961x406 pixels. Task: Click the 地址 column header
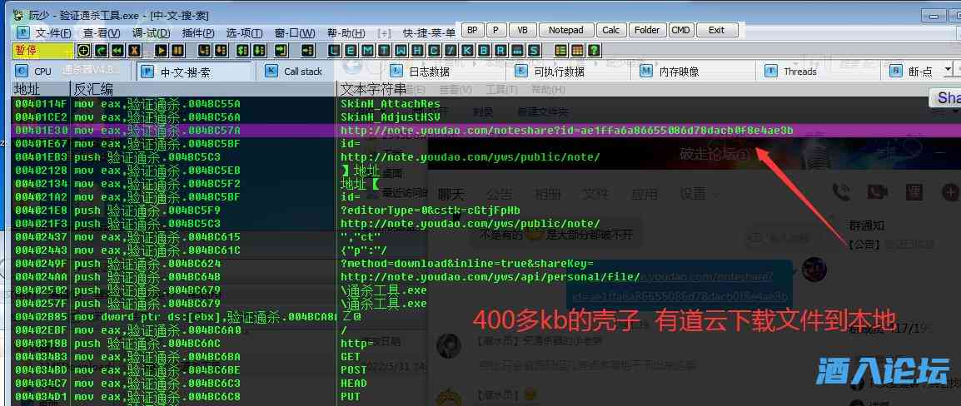click(x=41, y=89)
